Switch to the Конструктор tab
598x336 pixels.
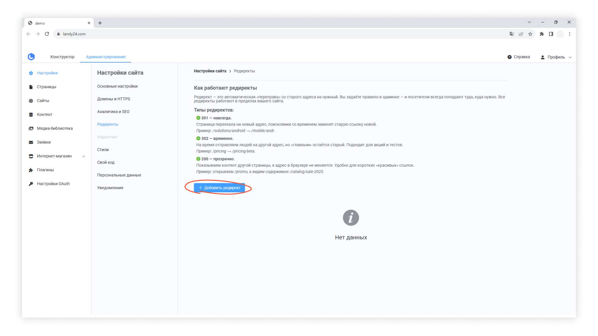(x=62, y=57)
